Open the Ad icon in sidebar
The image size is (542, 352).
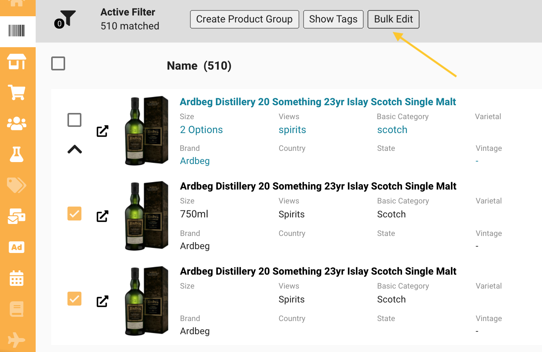[17, 247]
